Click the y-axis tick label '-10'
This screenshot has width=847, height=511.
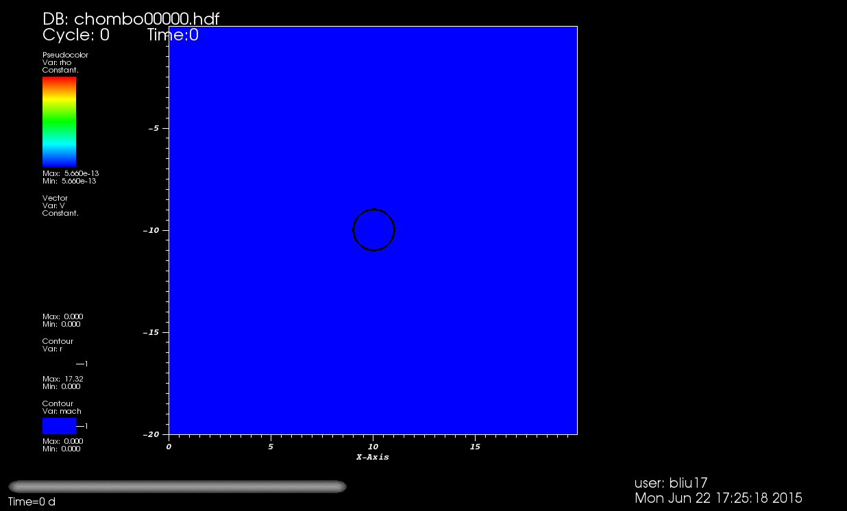[151, 230]
